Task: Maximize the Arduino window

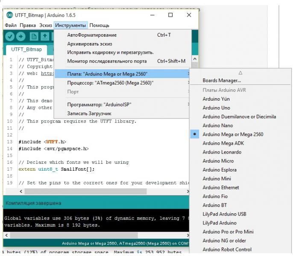Action: coord(170,15)
